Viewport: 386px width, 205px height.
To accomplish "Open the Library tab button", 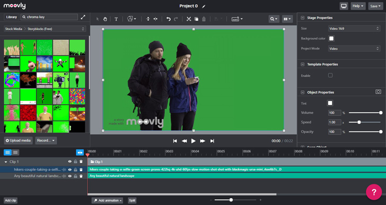I will 12,17.
